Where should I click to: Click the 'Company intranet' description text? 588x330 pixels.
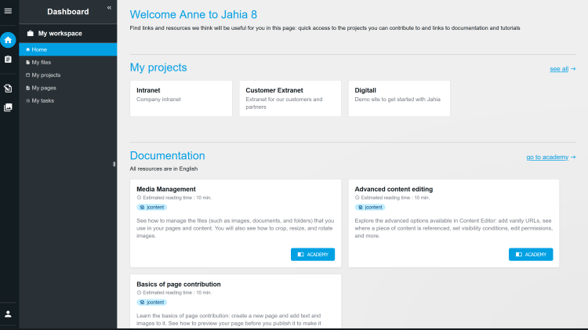[x=158, y=100]
